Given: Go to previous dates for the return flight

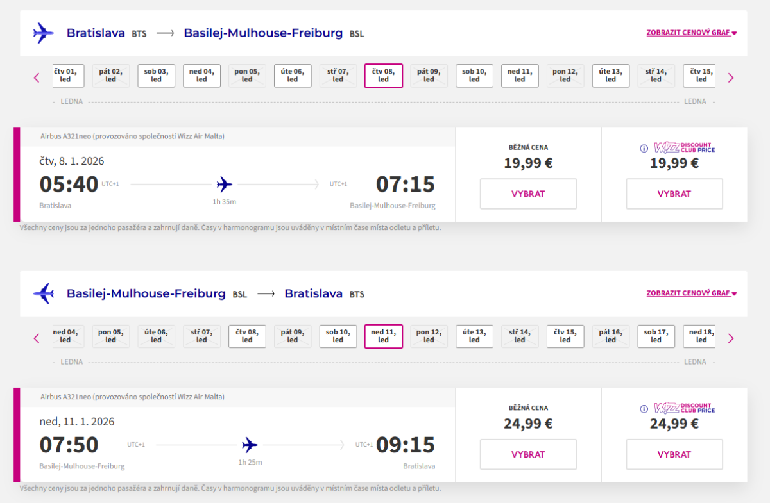Looking at the screenshot, I should (x=37, y=338).
